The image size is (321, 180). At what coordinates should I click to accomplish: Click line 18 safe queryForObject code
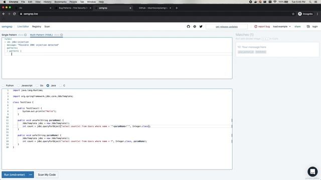click(85, 141)
